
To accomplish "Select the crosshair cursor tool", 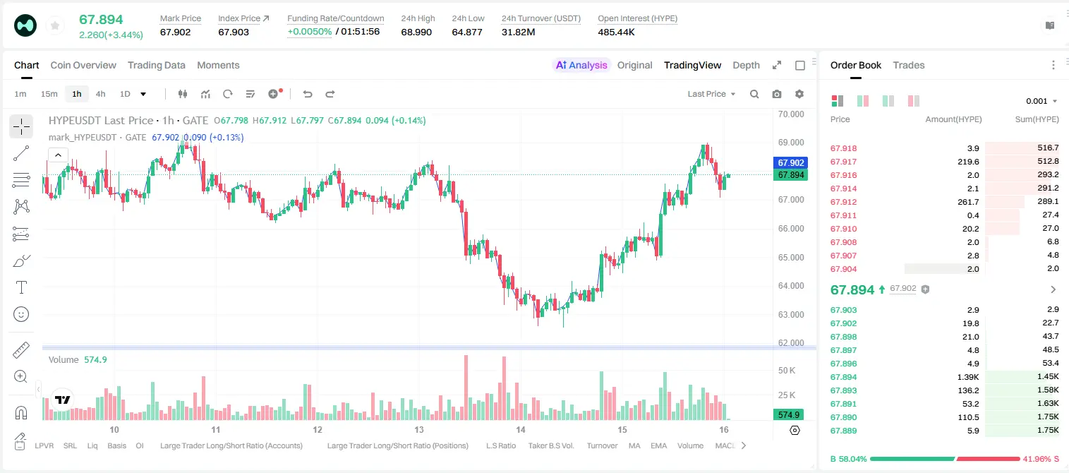I will pos(21,127).
